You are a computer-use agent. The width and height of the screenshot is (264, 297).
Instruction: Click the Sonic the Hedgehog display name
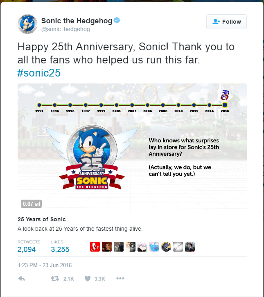point(77,20)
